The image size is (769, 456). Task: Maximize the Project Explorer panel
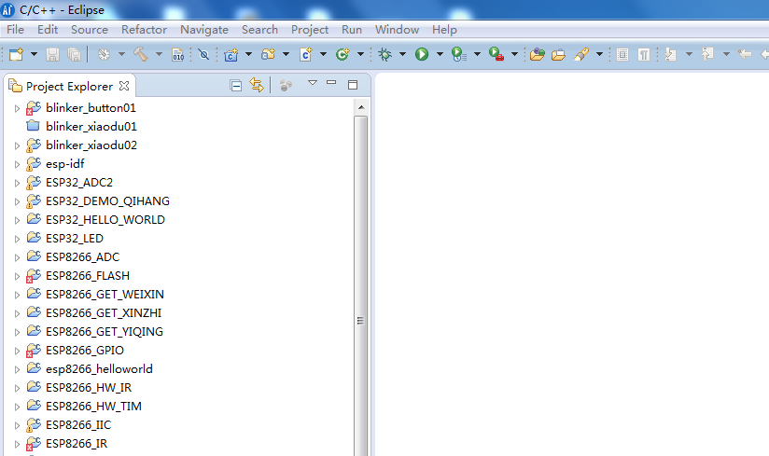click(x=353, y=85)
